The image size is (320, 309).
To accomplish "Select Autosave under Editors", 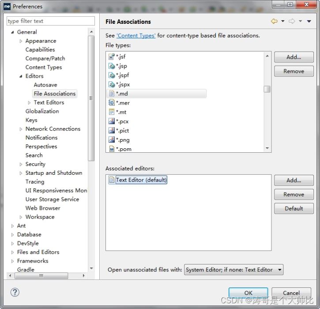I will click(x=45, y=85).
